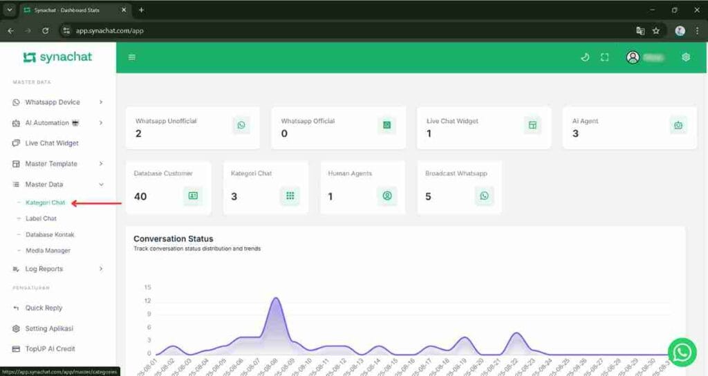Click the Database Customer value 40
The image size is (708, 376).
(140, 196)
